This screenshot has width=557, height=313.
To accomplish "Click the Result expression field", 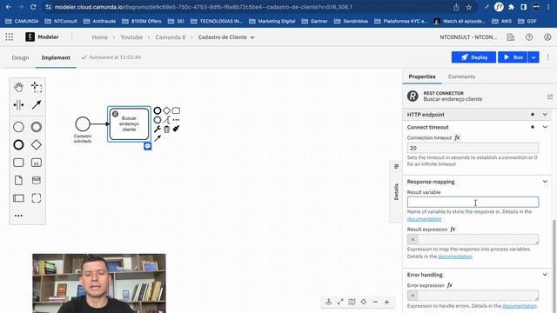I will (473, 240).
